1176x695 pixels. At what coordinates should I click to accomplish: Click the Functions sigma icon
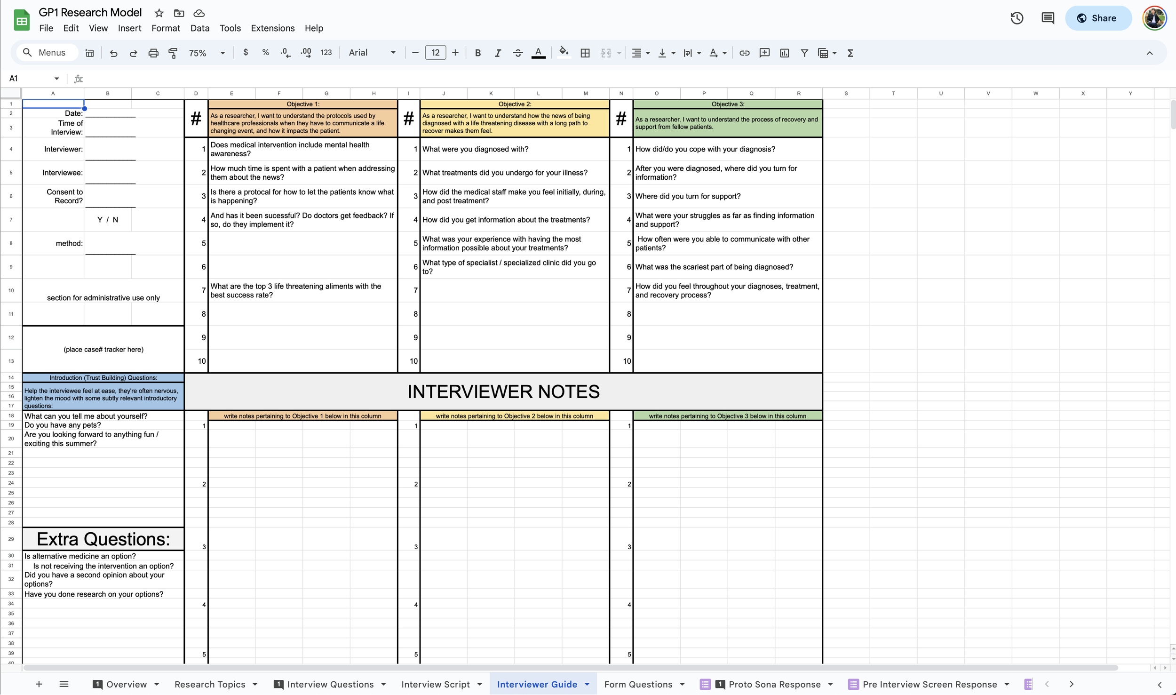850,53
